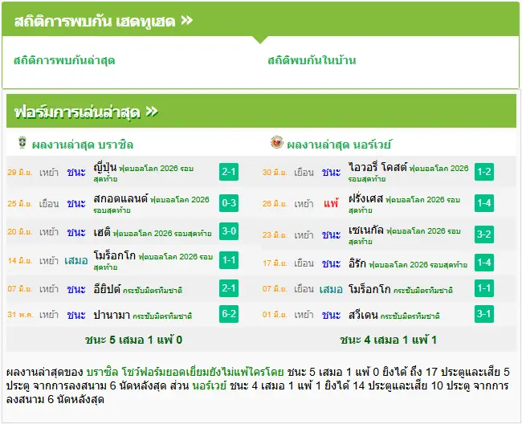Click opponent name ญี่ปุ่น
Viewport: 522px width, 424px height.
(105, 167)
